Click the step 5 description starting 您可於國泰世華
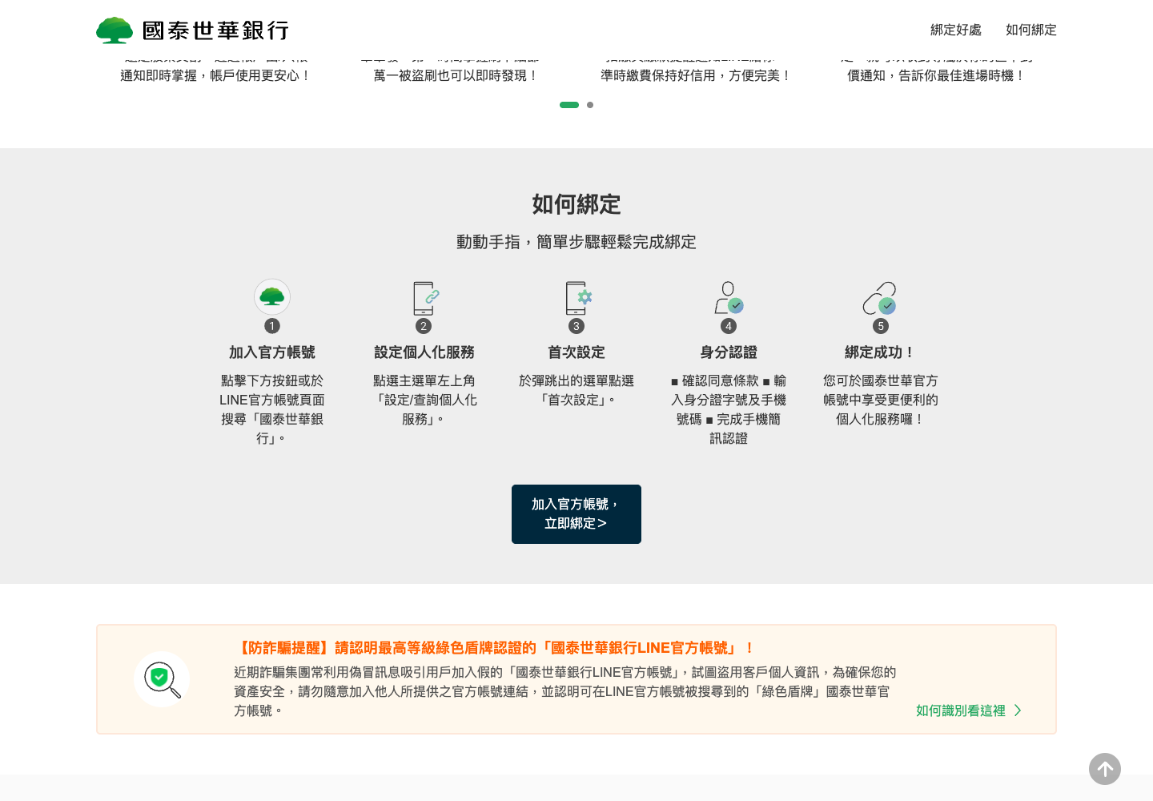Screen dimensions: 1153x801 click(881, 400)
